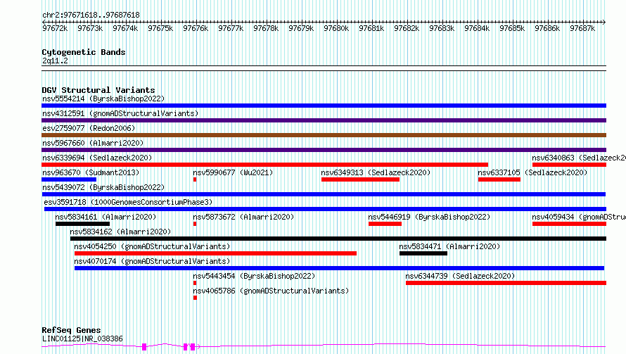626x354 pixels.
Task: Click the black bar under nsv5834471
Action: coord(423,254)
